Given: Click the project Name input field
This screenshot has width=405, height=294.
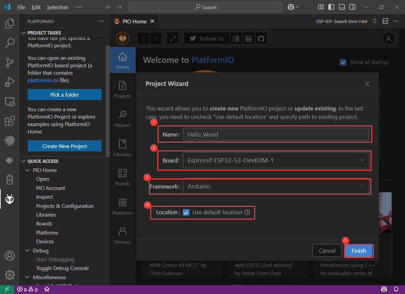Looking at the screenshot, I should 276,134.
